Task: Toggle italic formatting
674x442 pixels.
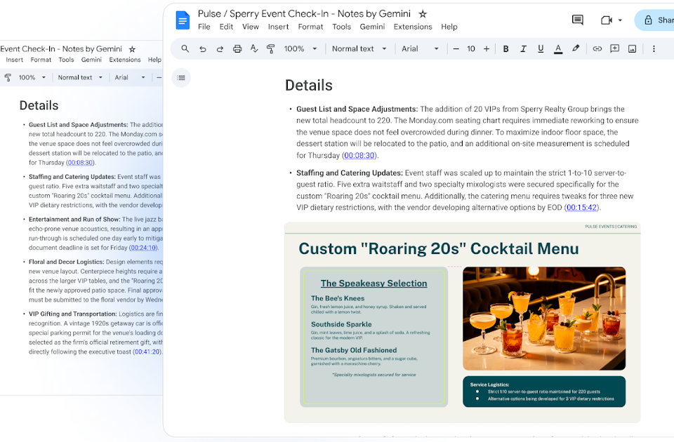Action: (x=523, y=49)
